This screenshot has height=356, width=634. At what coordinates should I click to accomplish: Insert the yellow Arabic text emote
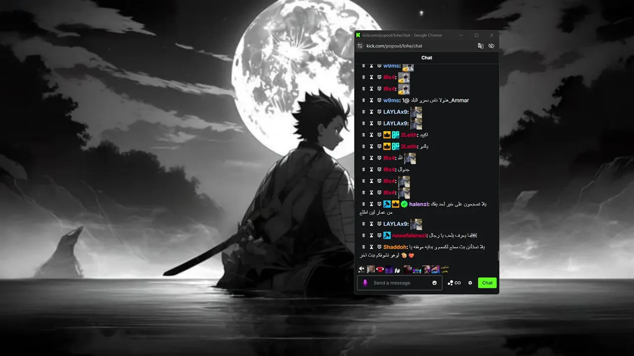tap(444, 269)
